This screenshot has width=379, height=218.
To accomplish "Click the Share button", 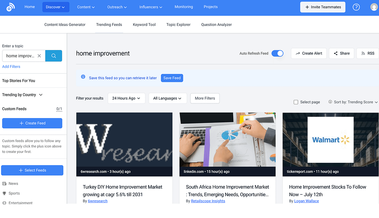I will pos(341,53).
